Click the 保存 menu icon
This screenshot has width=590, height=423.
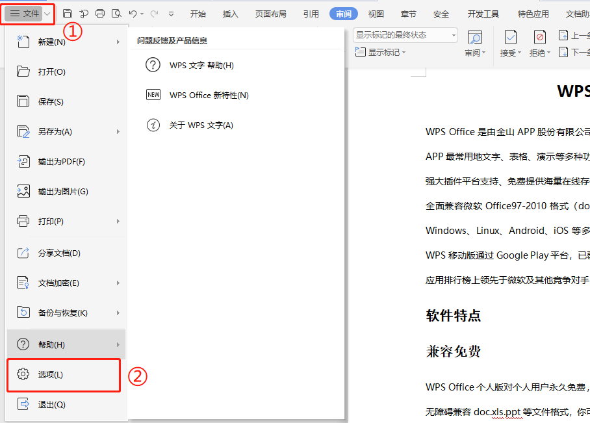(23, 101)
